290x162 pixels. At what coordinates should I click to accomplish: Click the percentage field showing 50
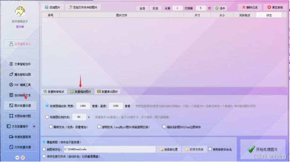(79, 117)
